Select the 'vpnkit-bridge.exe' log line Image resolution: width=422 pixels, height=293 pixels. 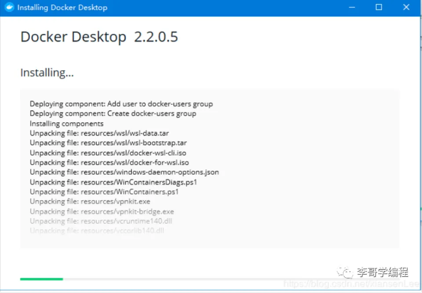tap(102, 212)
